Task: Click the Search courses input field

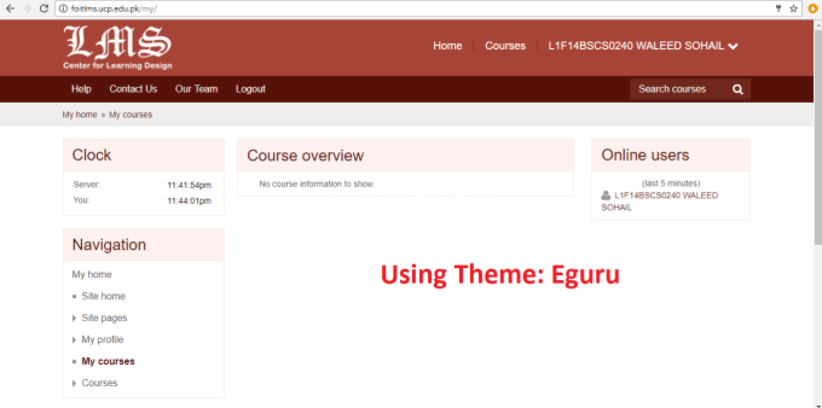Action: point(679,89)
